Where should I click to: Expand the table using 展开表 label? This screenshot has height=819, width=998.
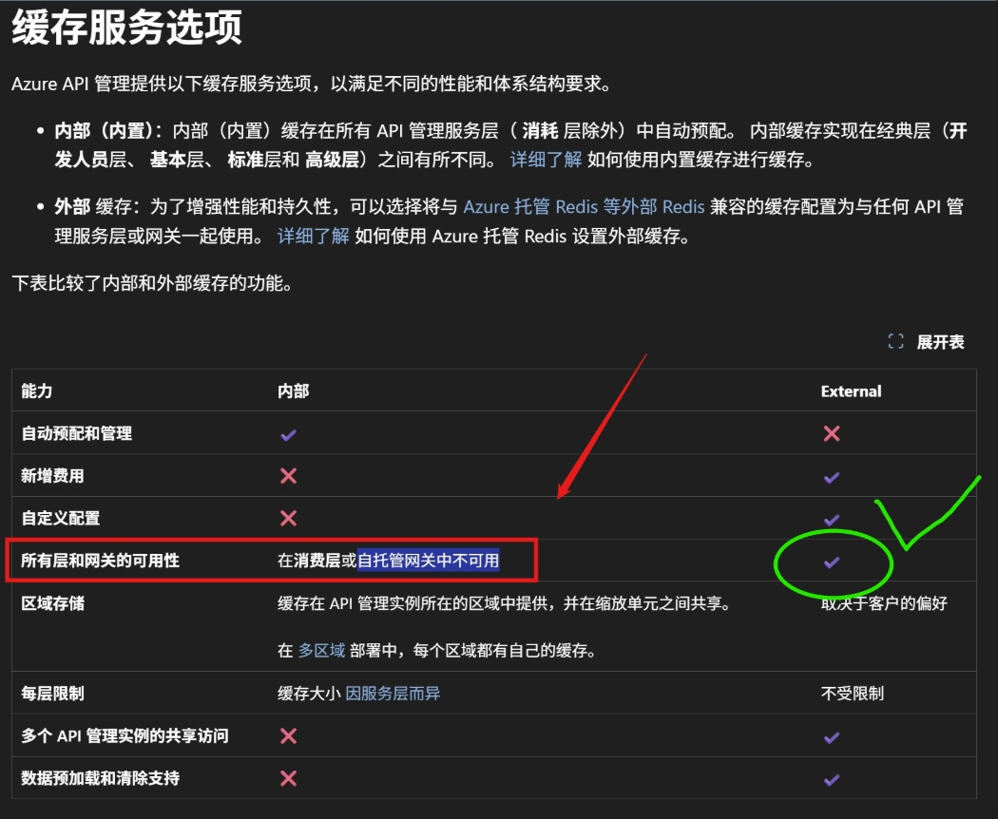(940, 342)
